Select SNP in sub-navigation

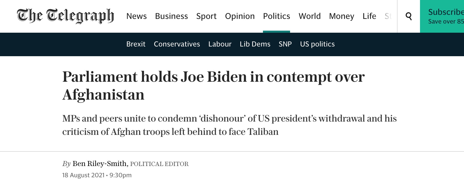pos(285,44)
